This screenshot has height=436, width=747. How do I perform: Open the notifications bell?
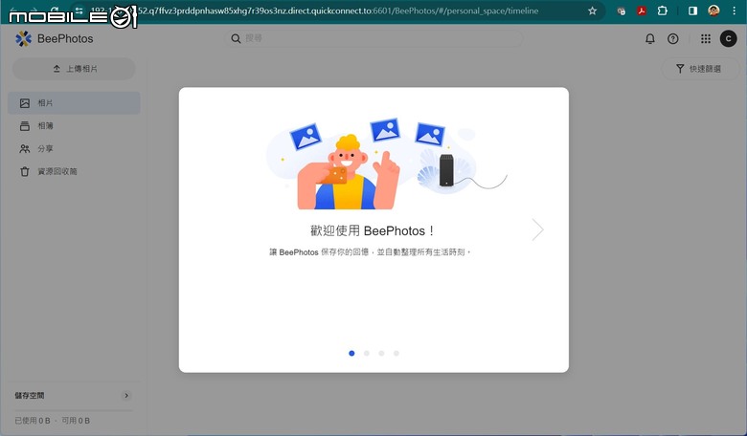click(x=650, y=39)
